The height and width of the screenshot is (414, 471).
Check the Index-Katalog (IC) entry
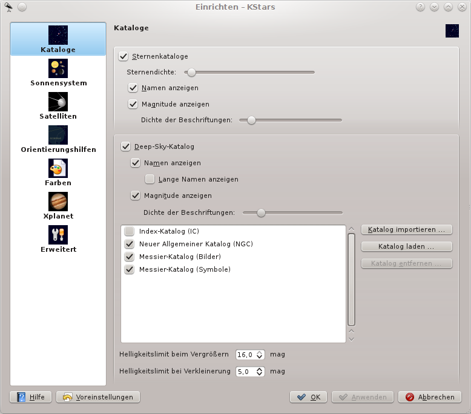[x=129, y=231]
